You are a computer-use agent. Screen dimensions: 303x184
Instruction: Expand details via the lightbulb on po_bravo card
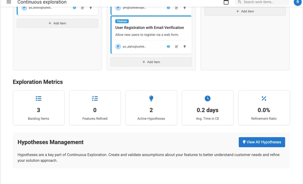[x=91, y=8]
